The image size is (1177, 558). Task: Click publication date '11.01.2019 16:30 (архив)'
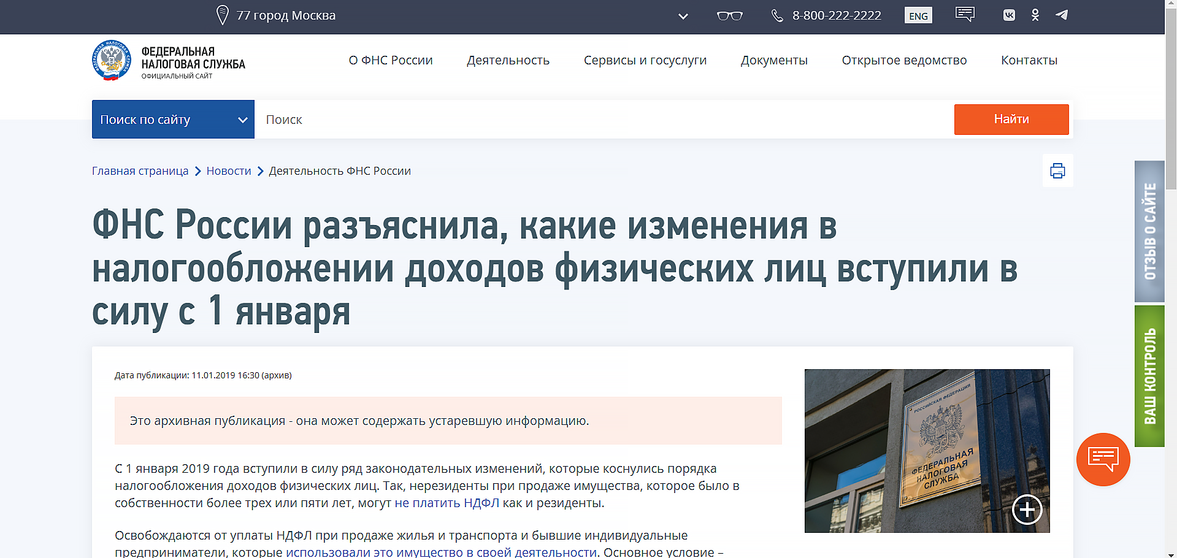(241, 375)
